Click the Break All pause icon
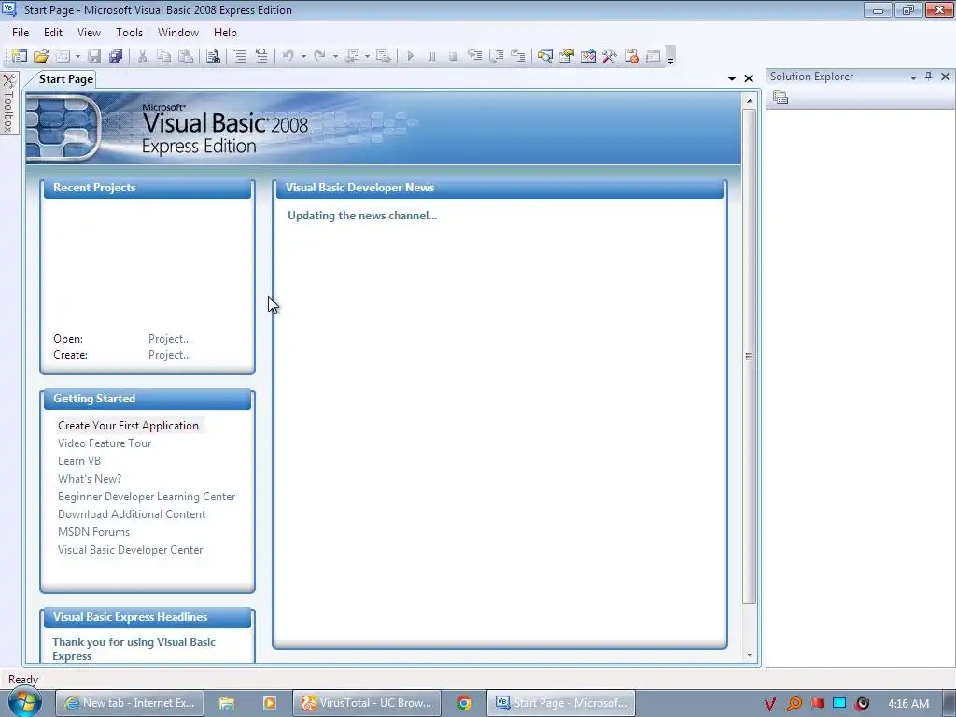956x717 pixels. coord(431,56)
